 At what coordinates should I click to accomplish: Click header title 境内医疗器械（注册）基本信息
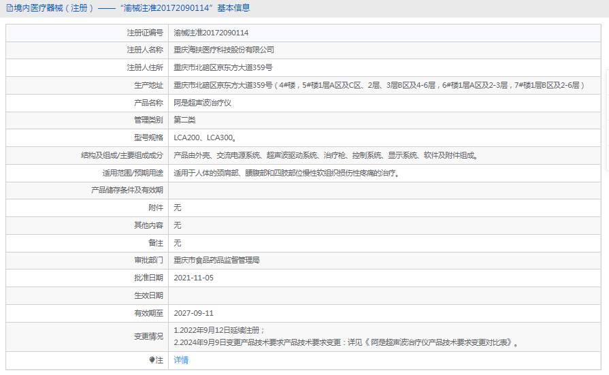coord(132,8)
